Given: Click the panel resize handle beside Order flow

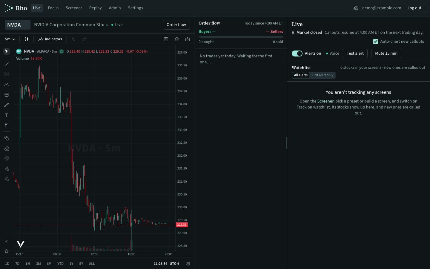Looking at the screenshot, I should (x=286, y=143).
